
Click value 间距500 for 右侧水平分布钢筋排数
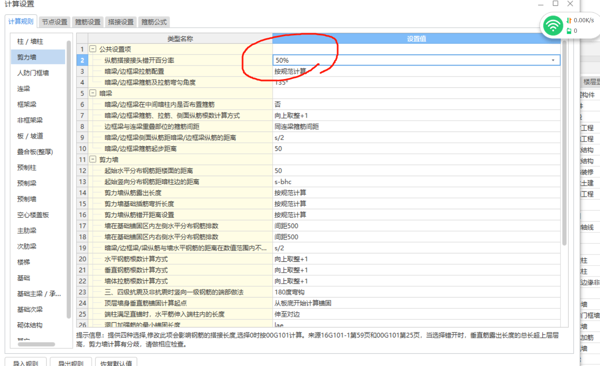click(x=286, y=237)
